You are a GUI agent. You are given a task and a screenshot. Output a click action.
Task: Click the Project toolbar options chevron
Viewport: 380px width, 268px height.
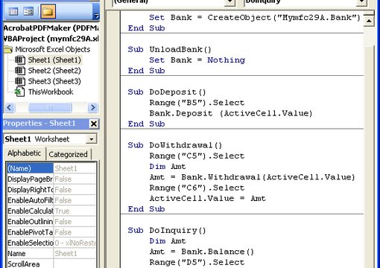[x=96, y=16]
